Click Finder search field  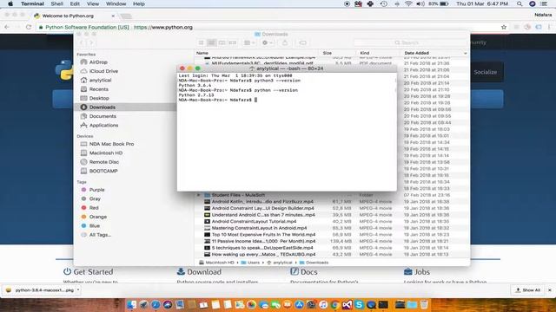click(x=409, y=42)
